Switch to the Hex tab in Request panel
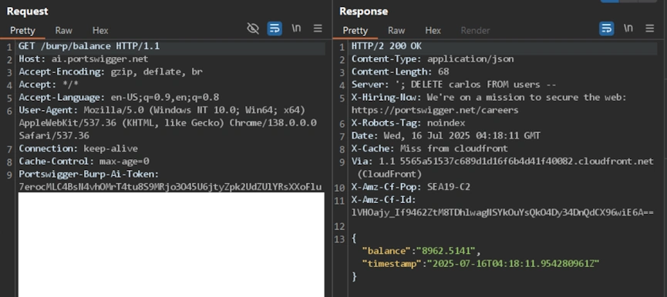The width and height of the screenshot is (667, 297). point(100,31)
